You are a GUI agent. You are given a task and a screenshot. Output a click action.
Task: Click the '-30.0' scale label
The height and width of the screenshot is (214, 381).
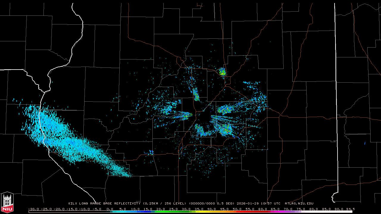pos(33,209)
